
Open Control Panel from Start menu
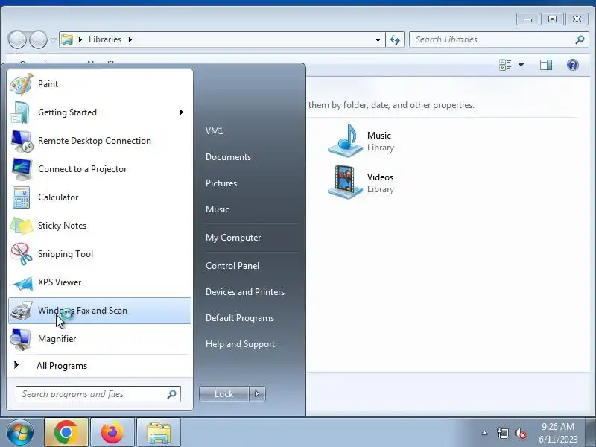point(232,266)
